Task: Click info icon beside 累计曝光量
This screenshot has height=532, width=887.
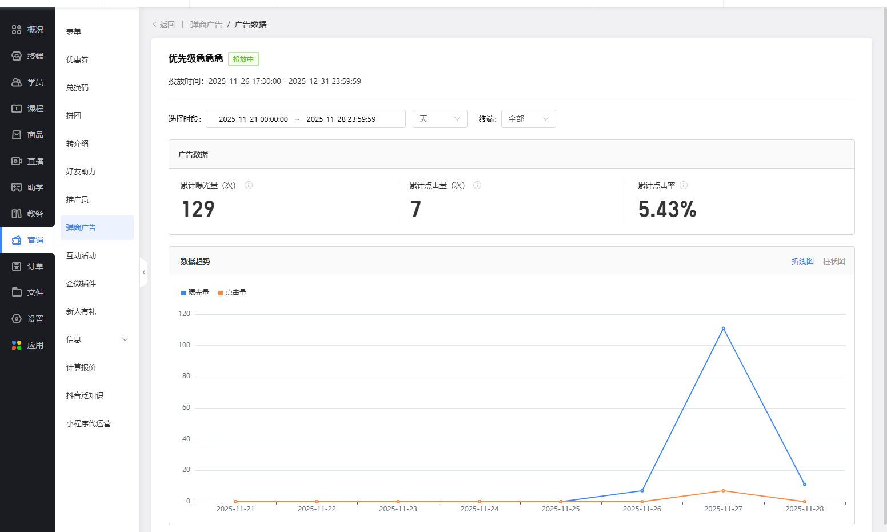Action: pos(249,185)
